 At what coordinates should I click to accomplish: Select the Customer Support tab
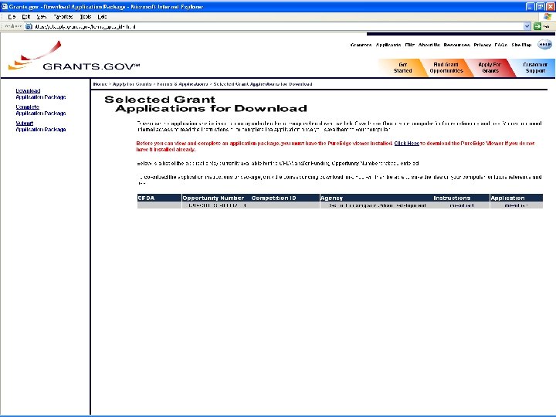535,67
